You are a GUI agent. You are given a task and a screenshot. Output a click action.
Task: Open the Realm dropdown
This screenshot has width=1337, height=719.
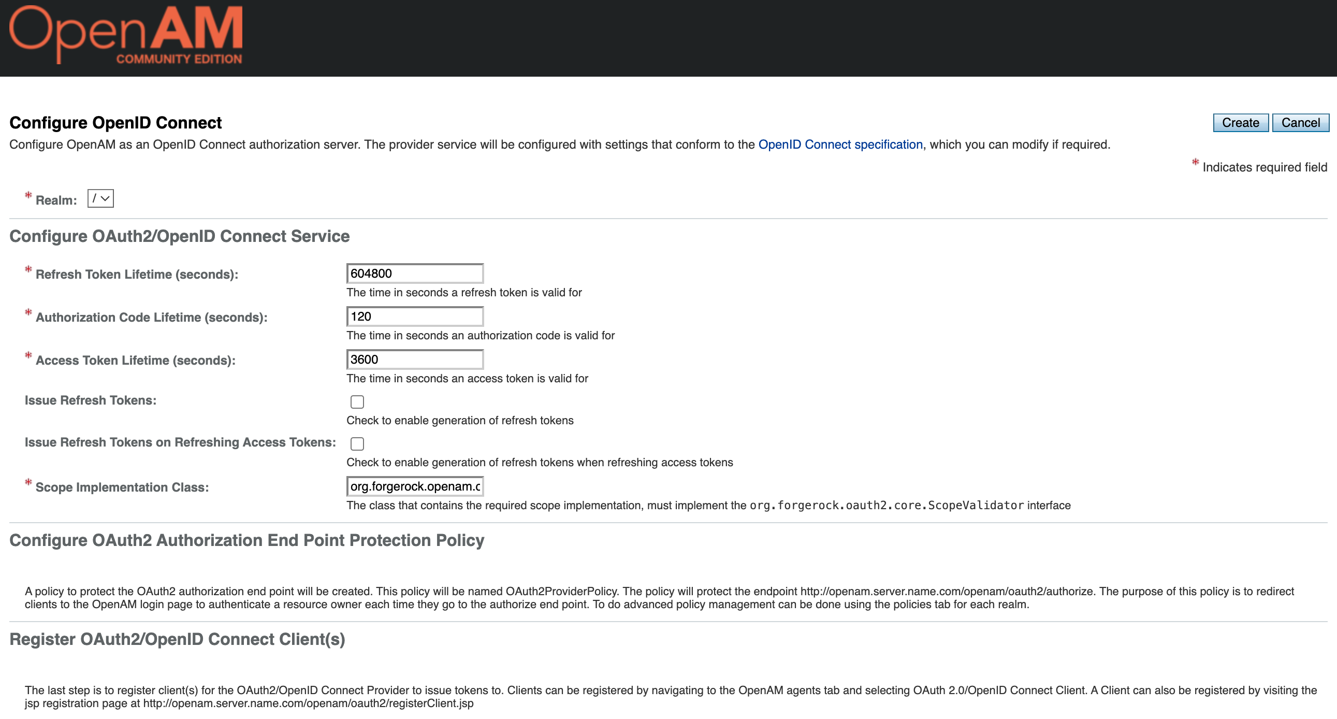click(100, 198)
